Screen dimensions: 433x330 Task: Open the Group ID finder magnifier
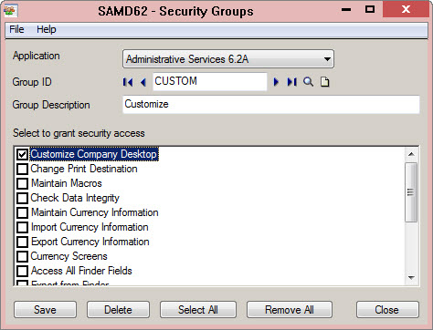308,82
